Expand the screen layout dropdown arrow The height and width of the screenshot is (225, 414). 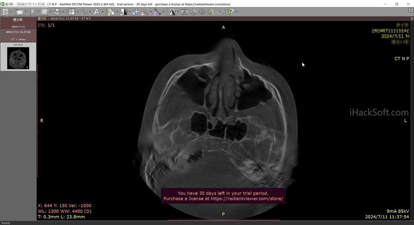78,12
